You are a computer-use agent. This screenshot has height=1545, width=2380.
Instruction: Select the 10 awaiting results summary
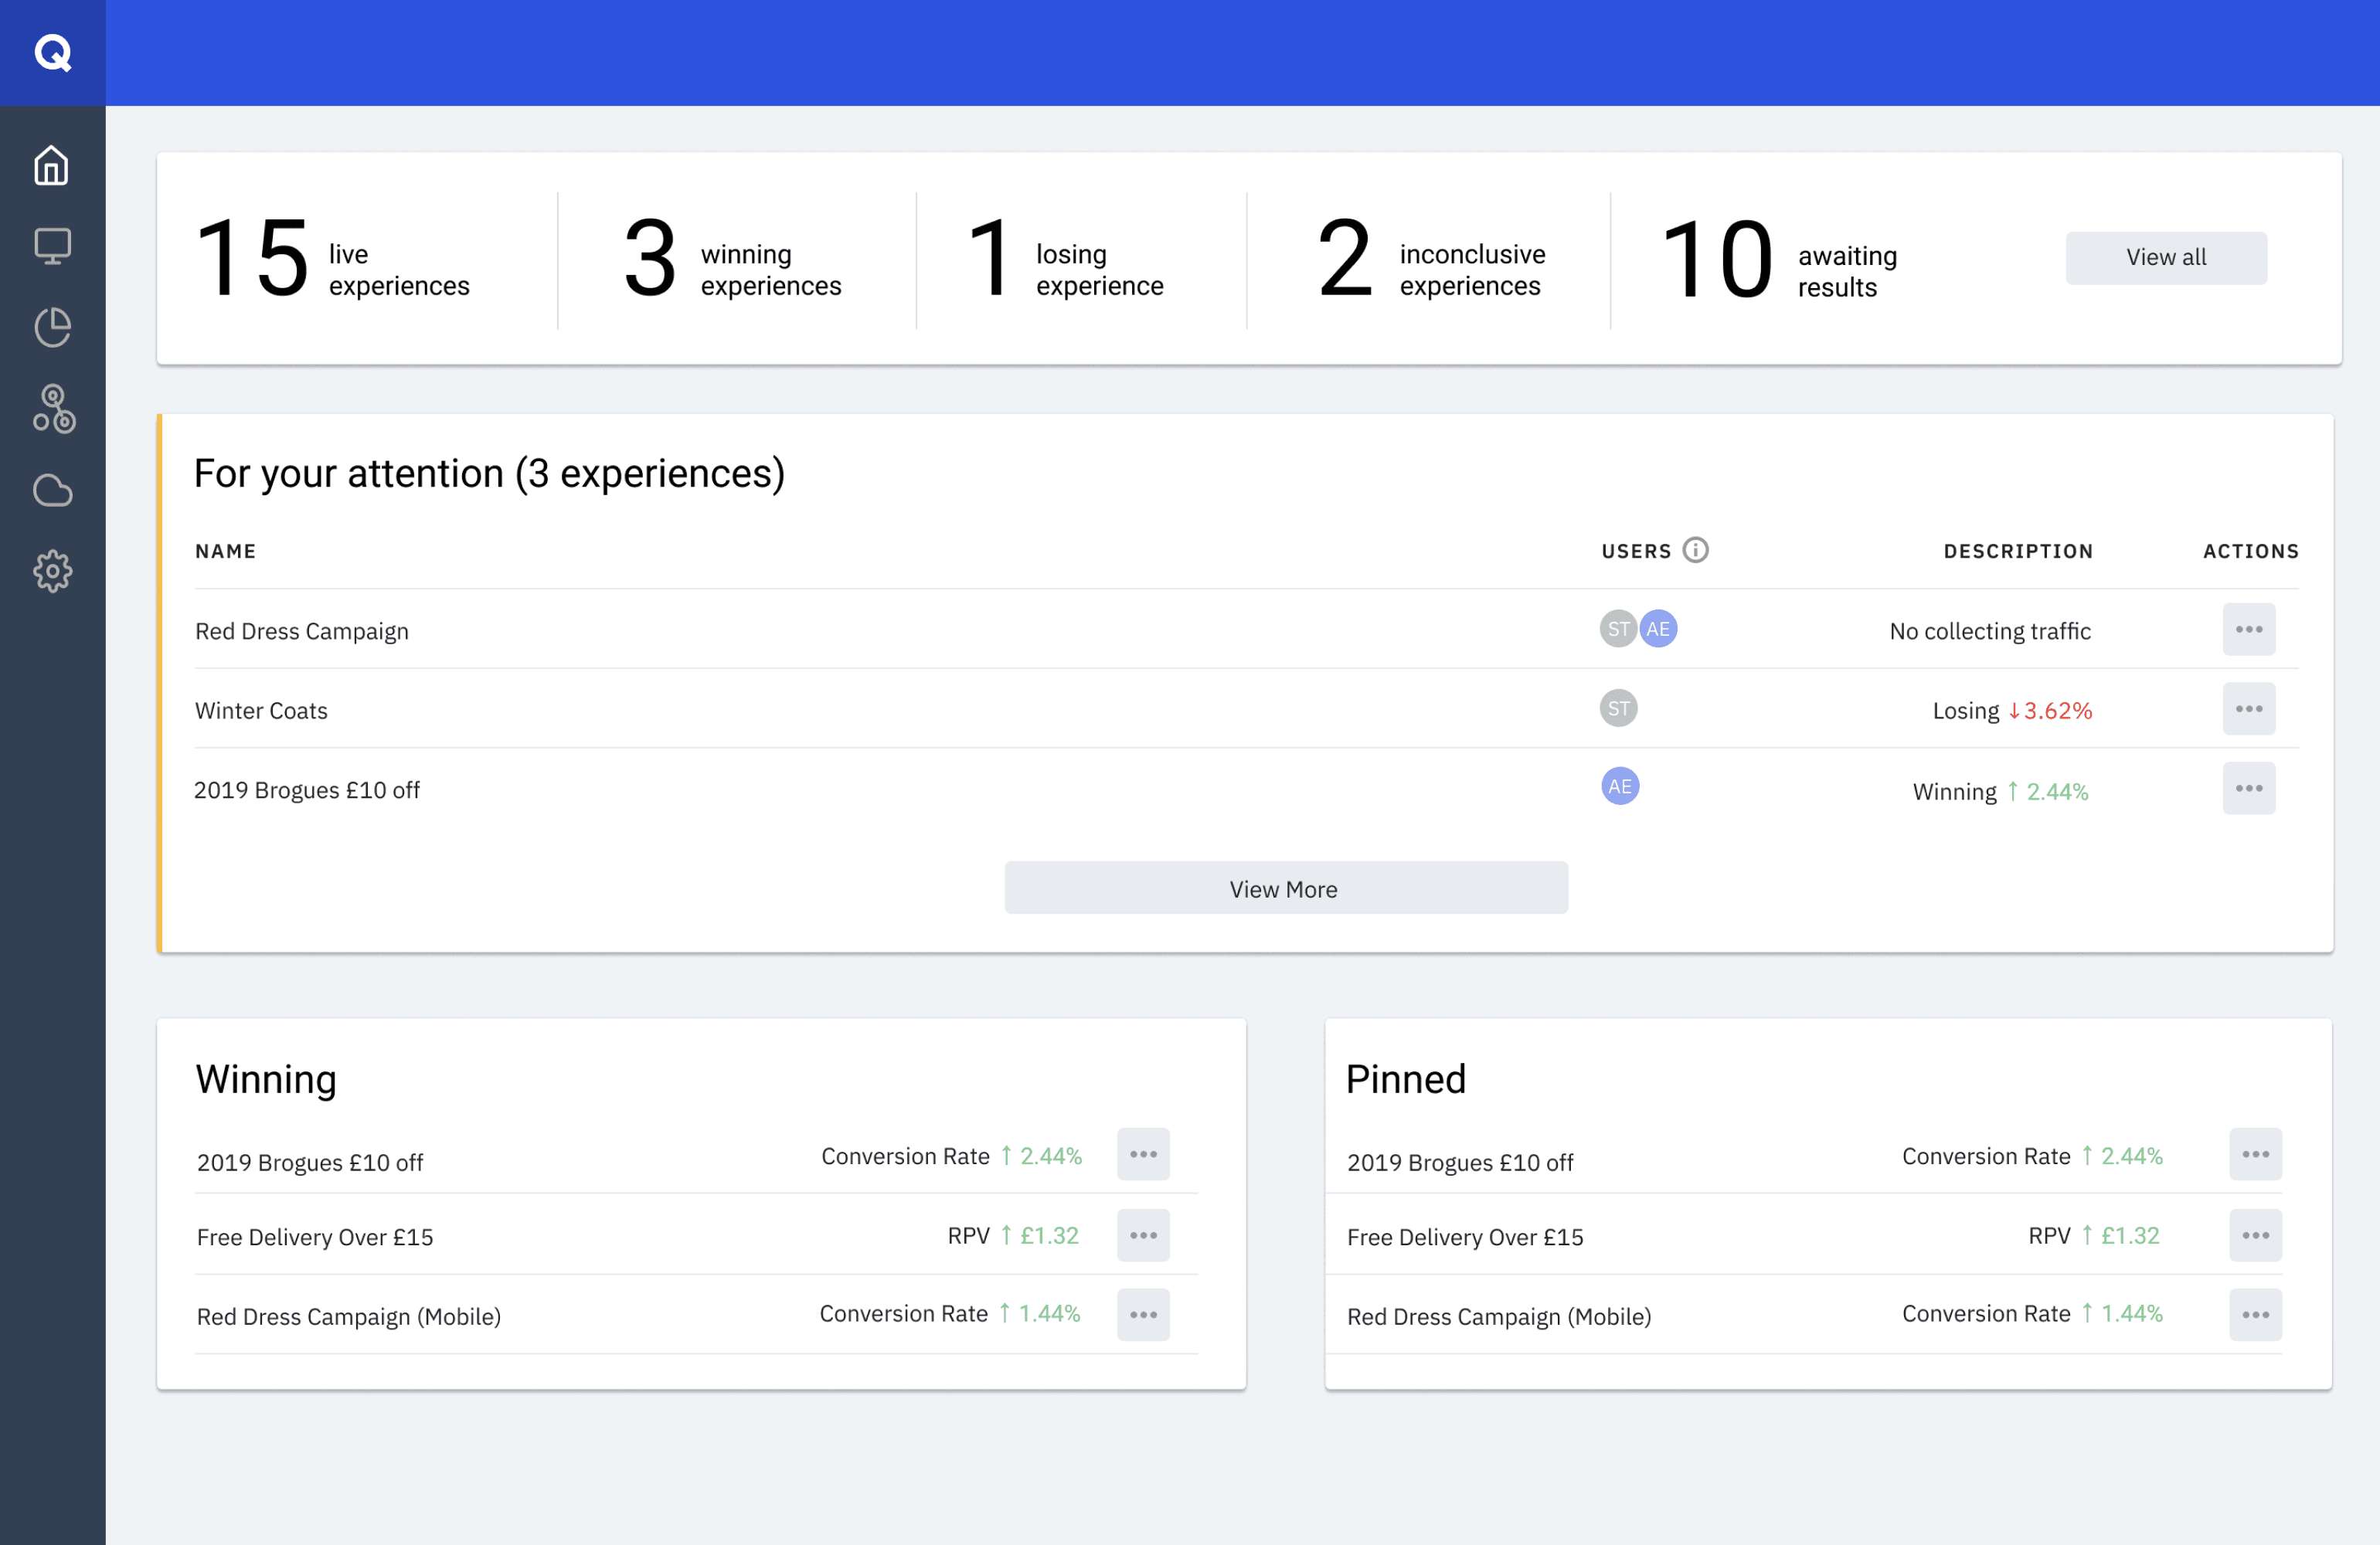pyautogui.click(x=1778, y=260)
